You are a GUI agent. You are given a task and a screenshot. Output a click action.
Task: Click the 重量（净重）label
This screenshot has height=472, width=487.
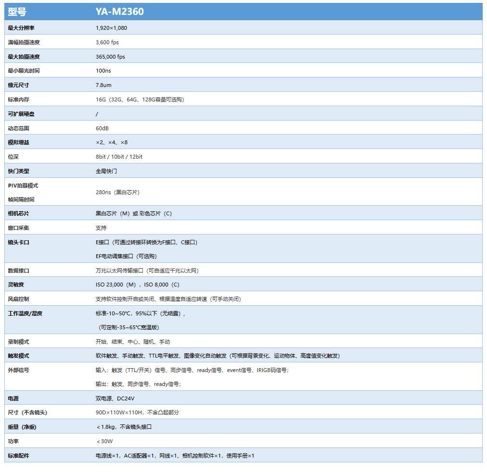(x=22, y=427)
